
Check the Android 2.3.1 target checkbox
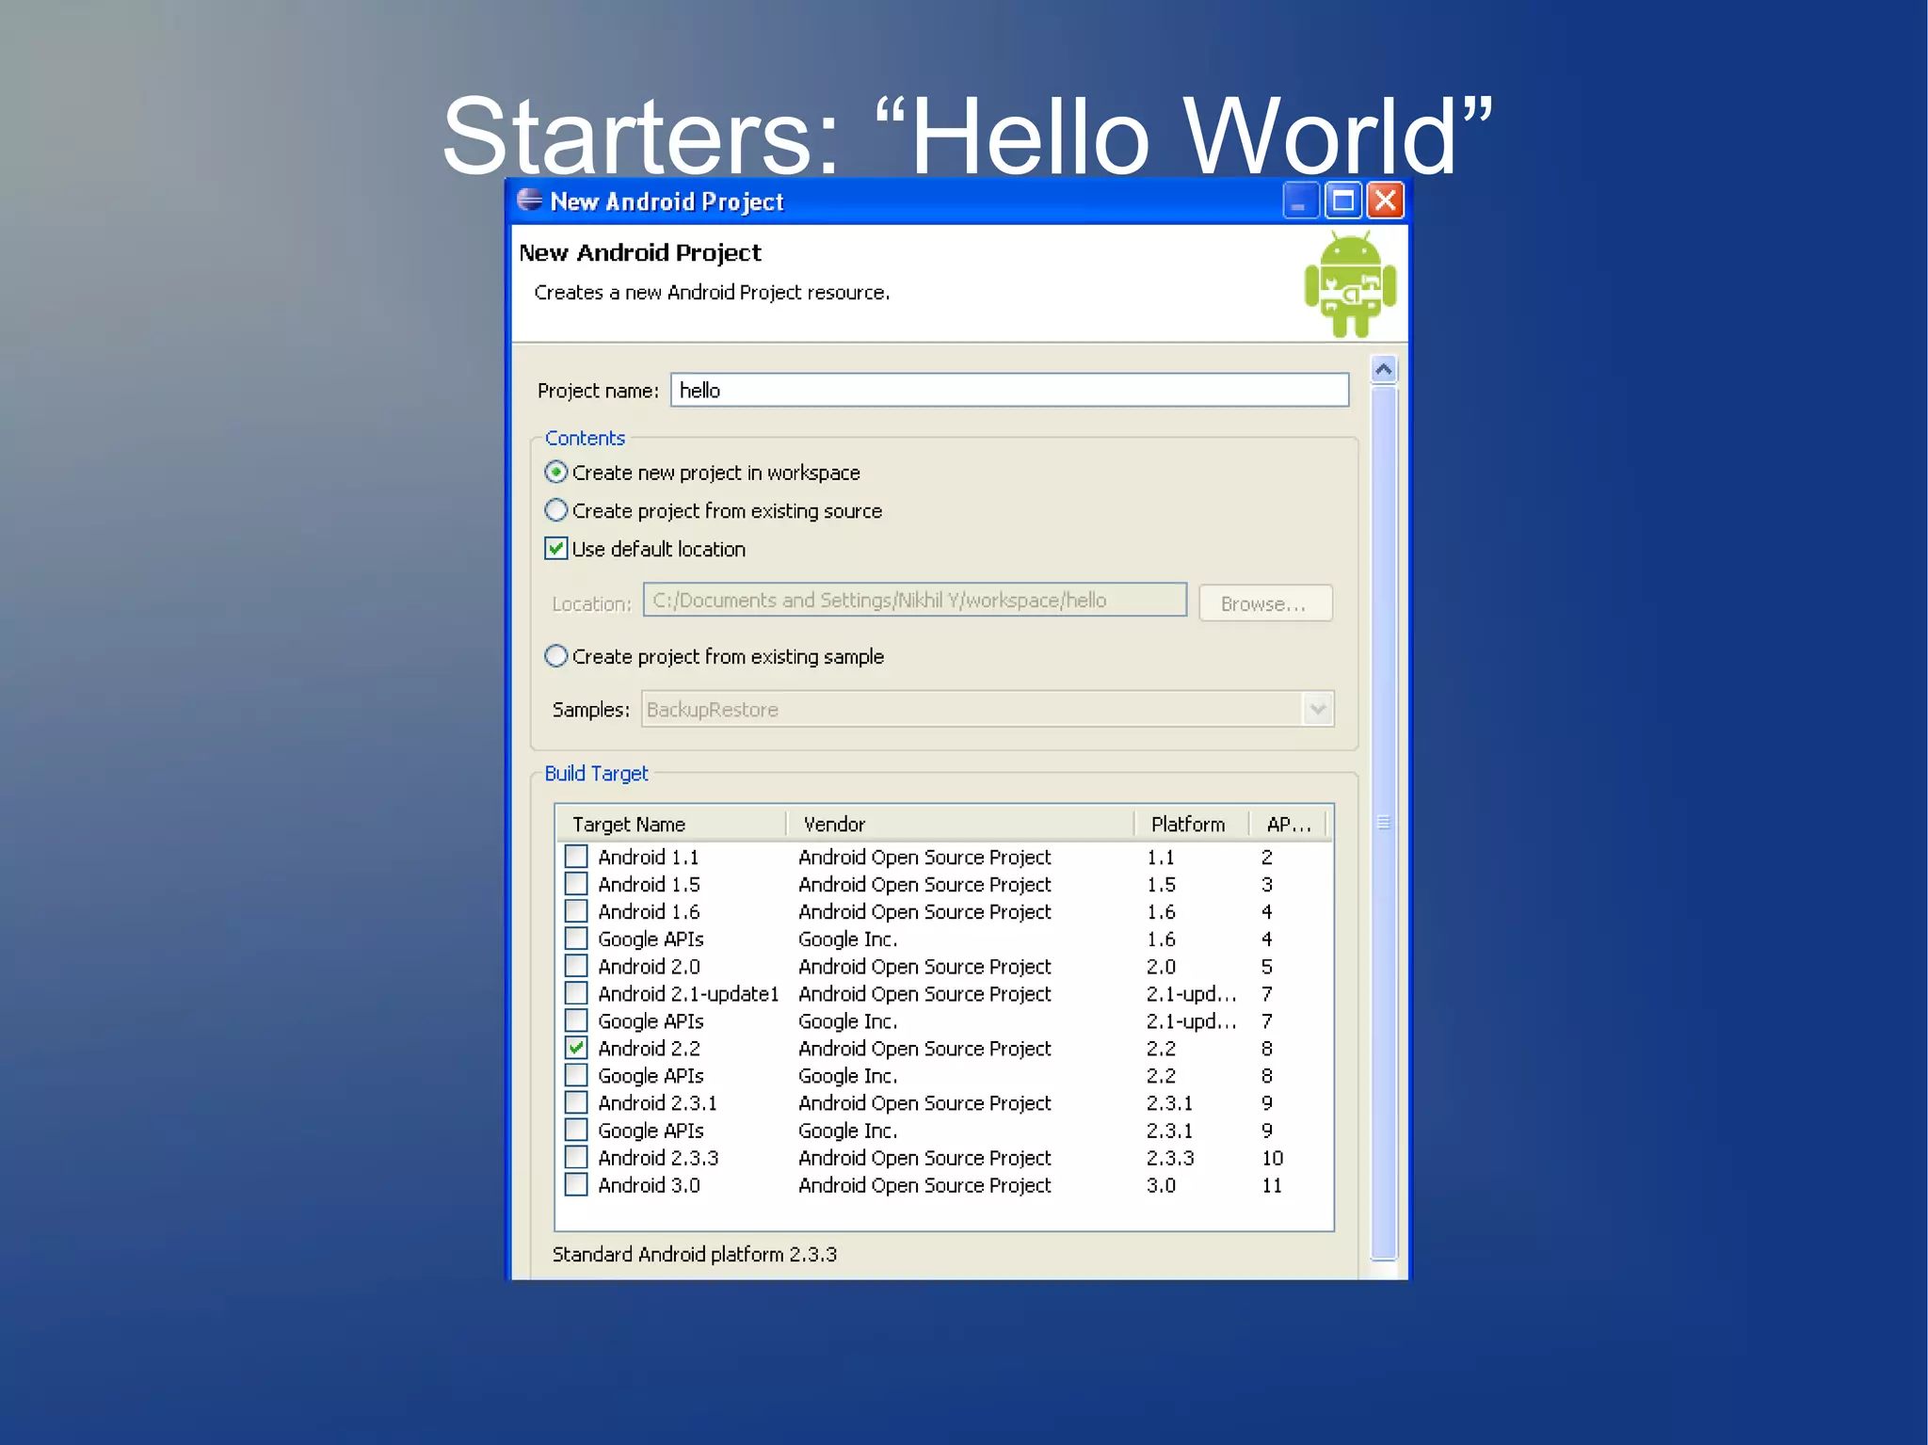576,1102
